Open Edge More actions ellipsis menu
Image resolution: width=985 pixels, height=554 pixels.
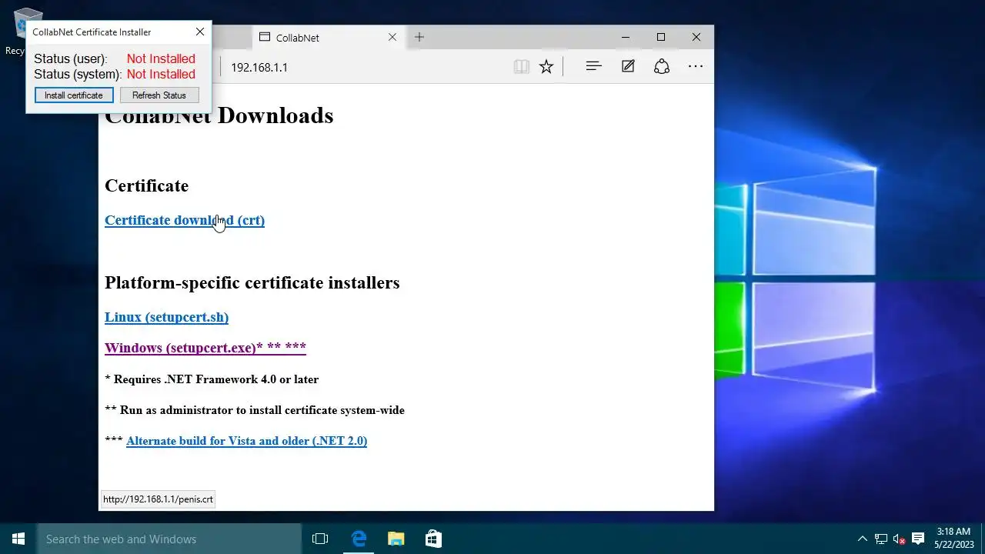tap(696, 67)
